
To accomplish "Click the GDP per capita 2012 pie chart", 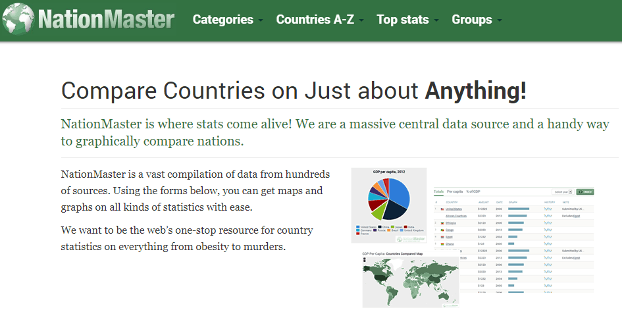I will tap(389, 199).
